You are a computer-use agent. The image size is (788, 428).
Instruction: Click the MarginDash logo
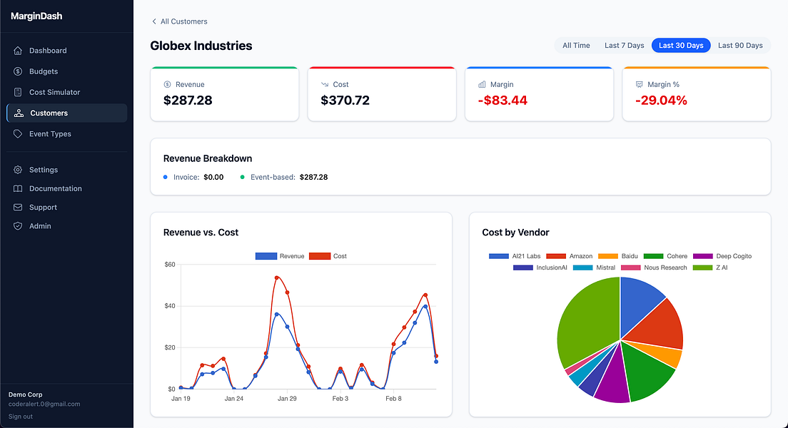(x=36, y=16)
